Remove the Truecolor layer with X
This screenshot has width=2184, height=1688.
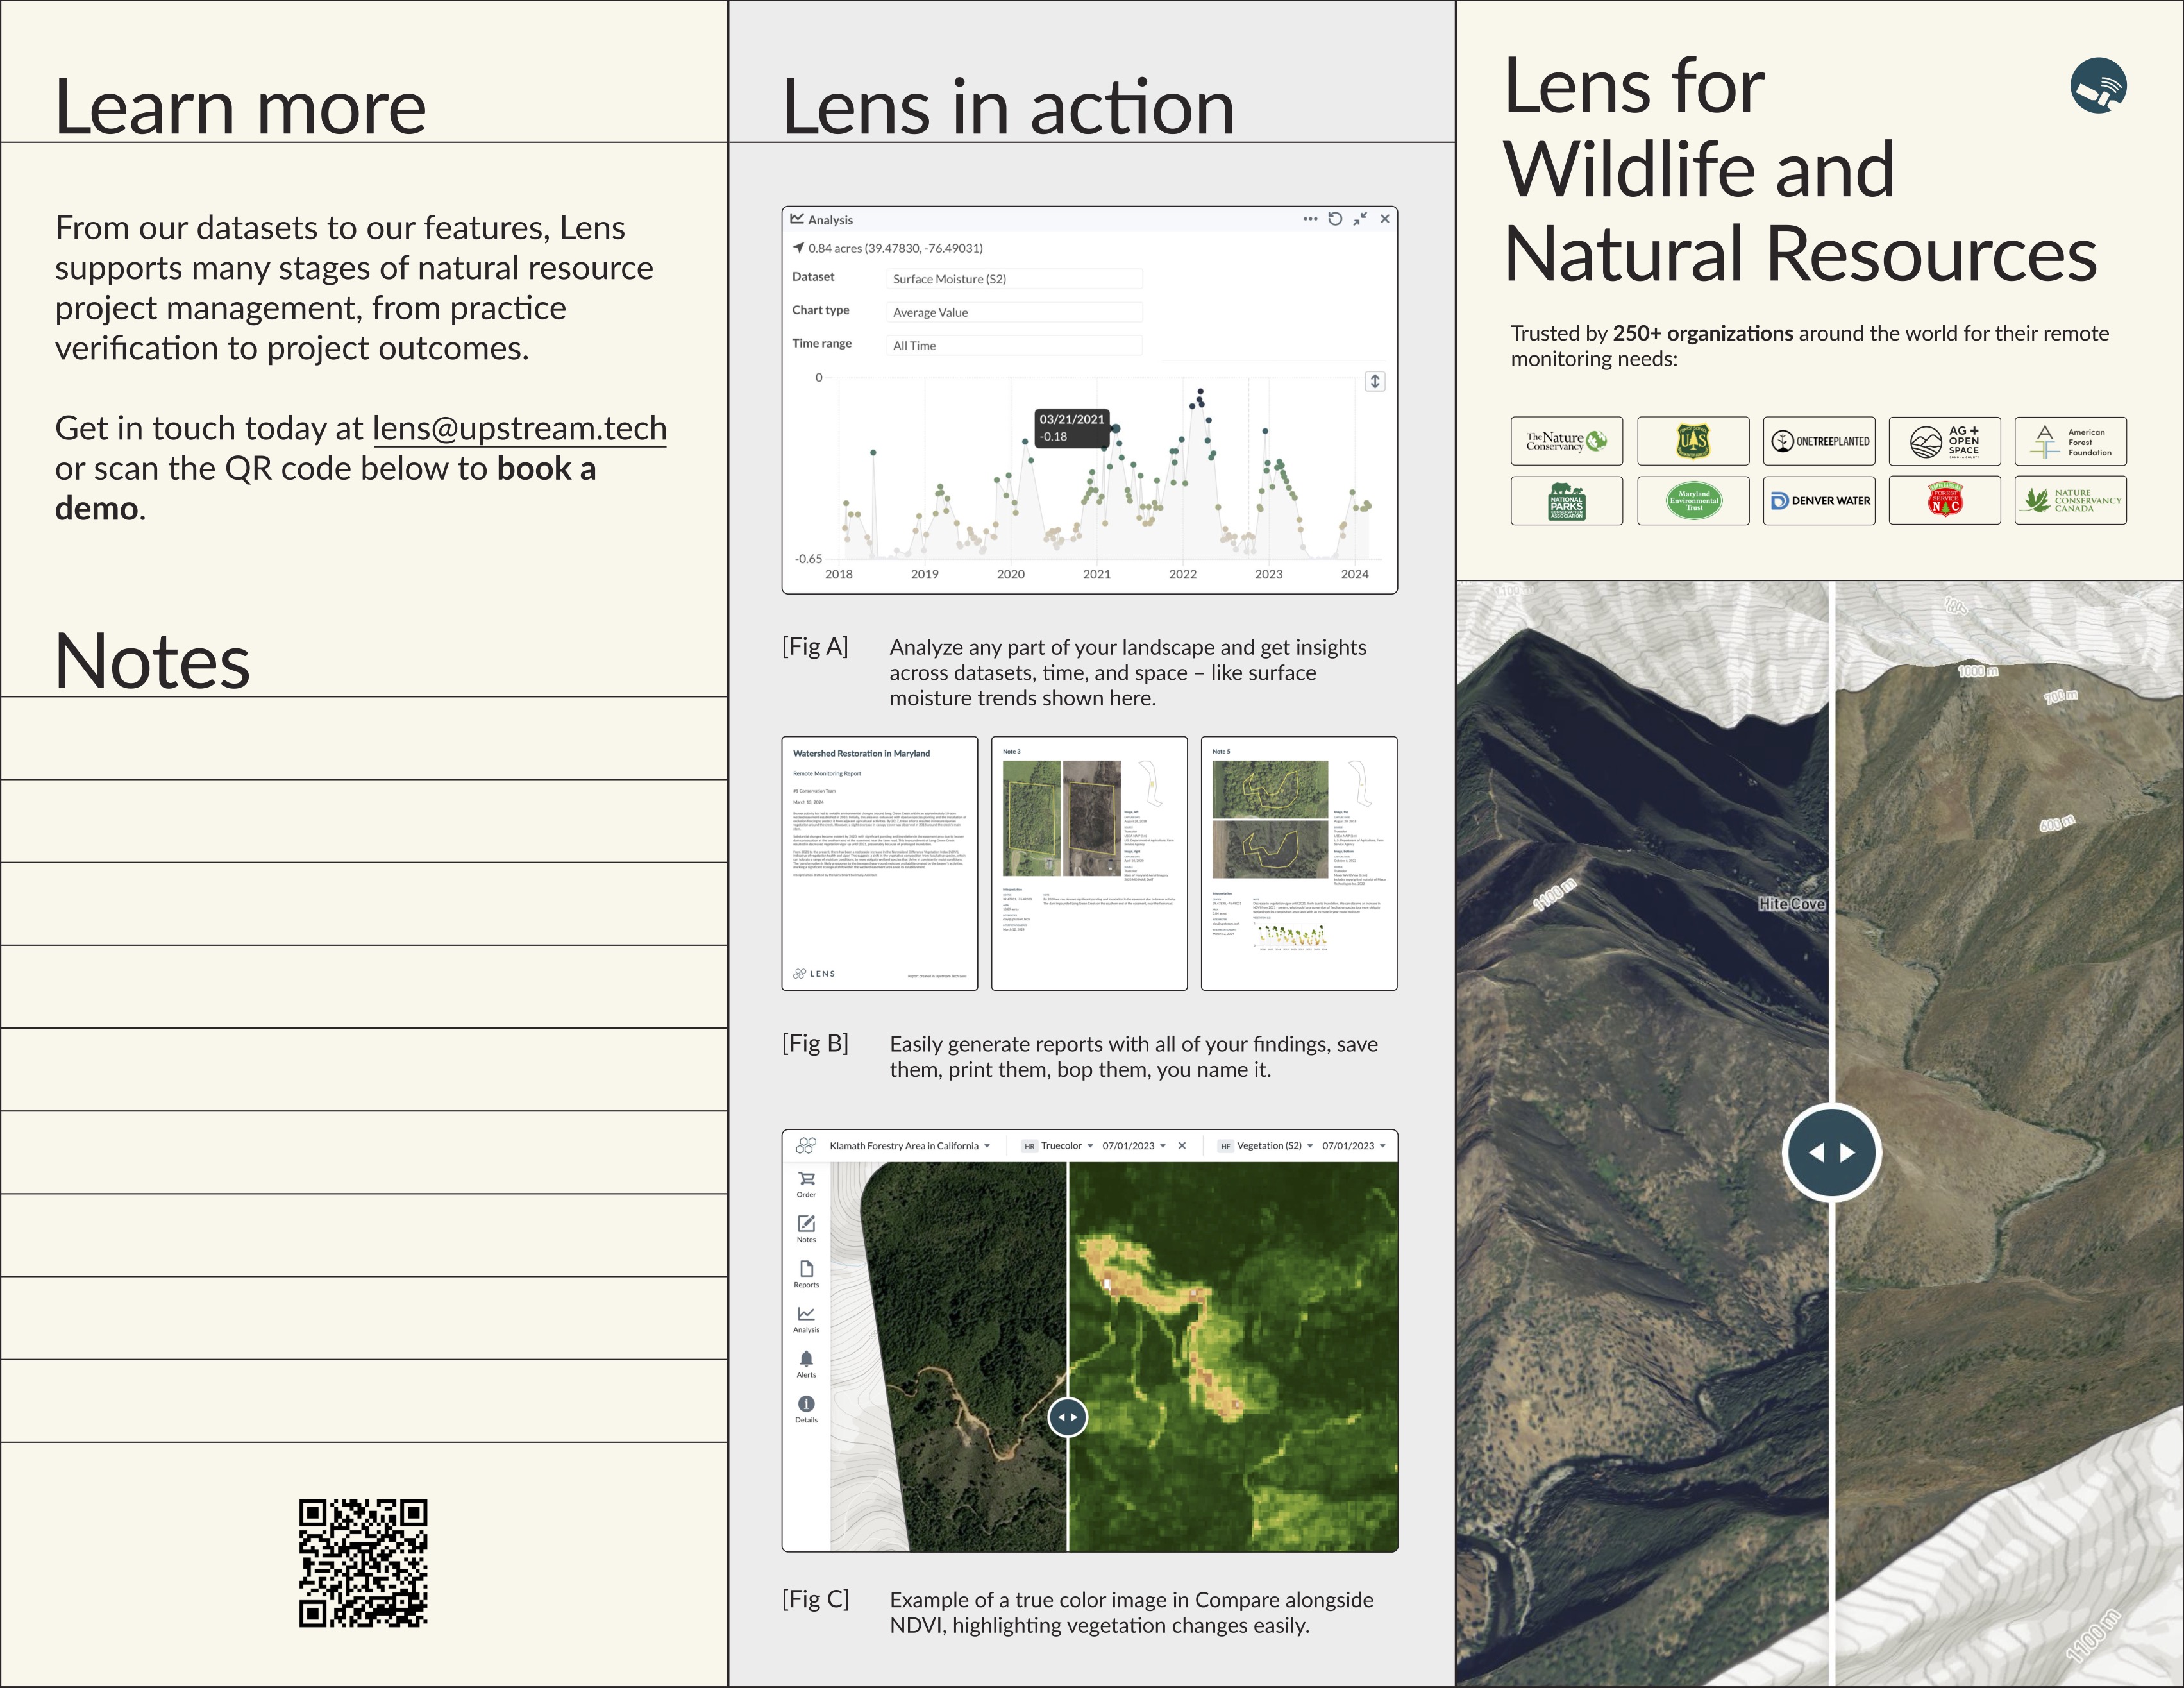tap(1182, 1146)
